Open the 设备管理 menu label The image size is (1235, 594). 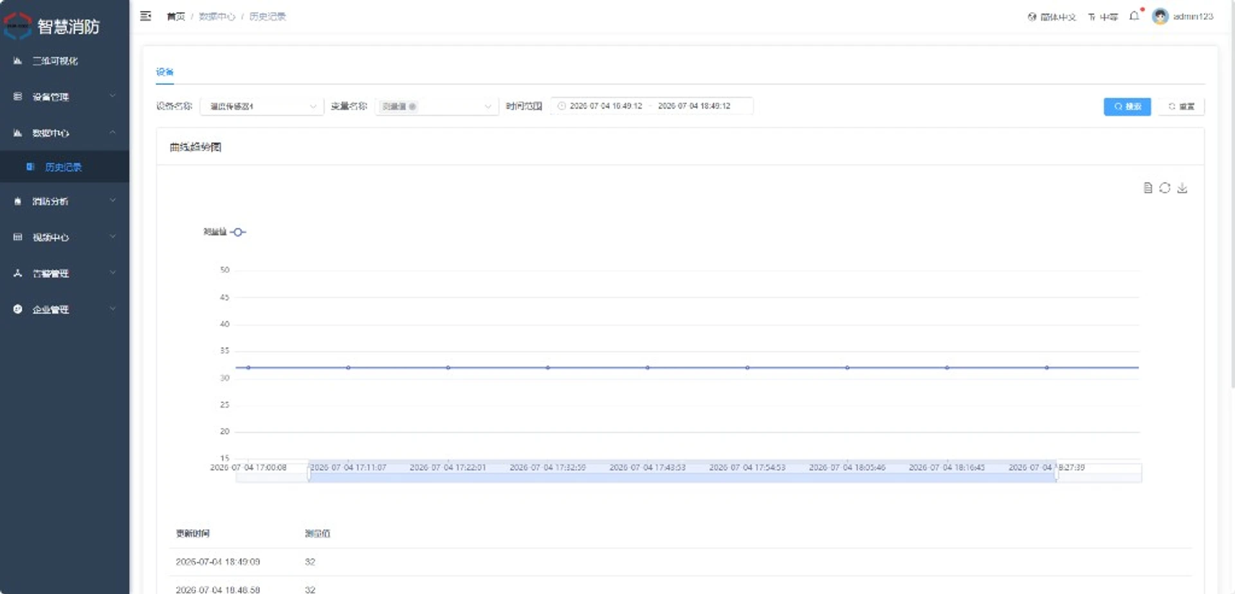pyautogui.click(x=51, y=97)
